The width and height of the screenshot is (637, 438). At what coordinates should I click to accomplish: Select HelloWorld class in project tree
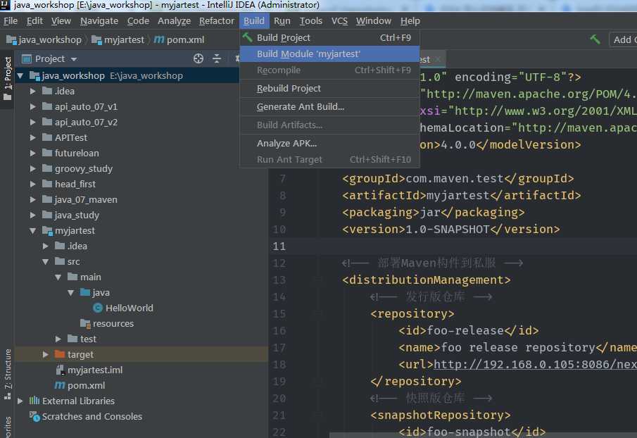pos(130,308)
